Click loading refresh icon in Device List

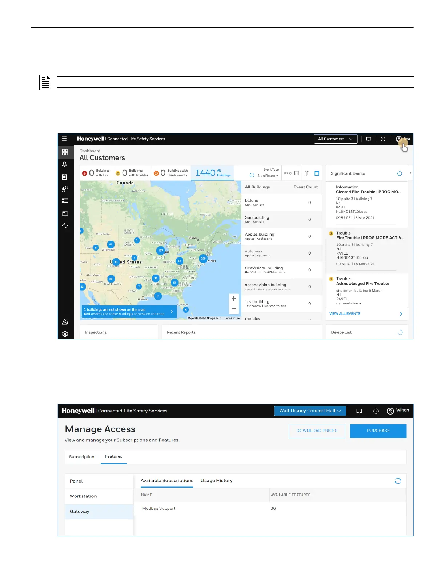tap(400, 332)
